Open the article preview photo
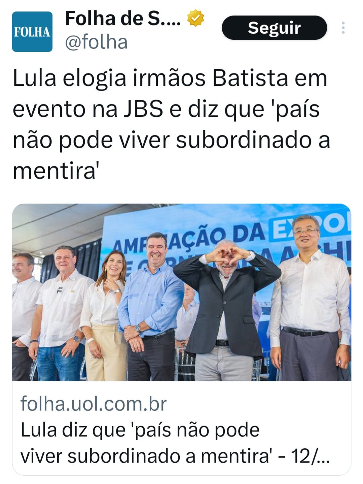This screenshot has width=363, height=484. point(182,292)
